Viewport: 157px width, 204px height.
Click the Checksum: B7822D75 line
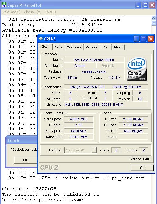pos(30,189)
